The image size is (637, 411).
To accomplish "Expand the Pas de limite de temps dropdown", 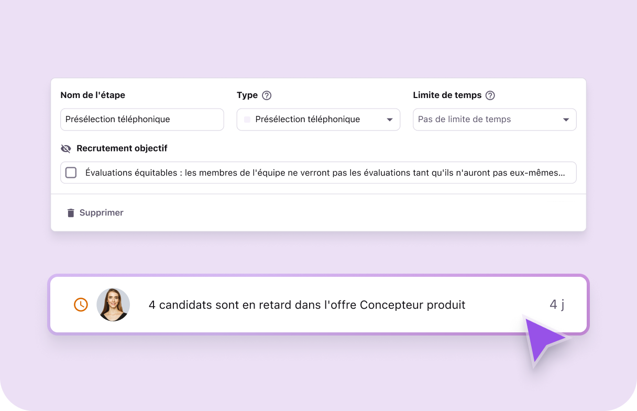I will pyautogui.click(x=494, y=120).
